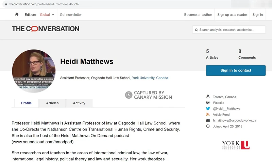
Task: Click Assistant Professor, Osgoode Hall Law School text
Action: tap(95, 78)
